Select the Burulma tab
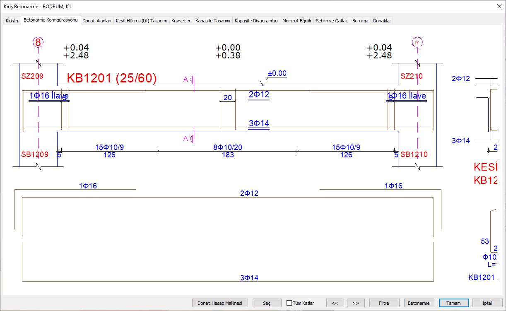The height and width of the screenshot is (311, 506). [x=360, y=21]
